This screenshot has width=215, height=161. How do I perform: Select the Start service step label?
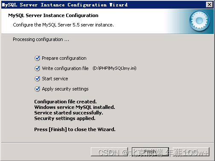(x=55, y=79)
